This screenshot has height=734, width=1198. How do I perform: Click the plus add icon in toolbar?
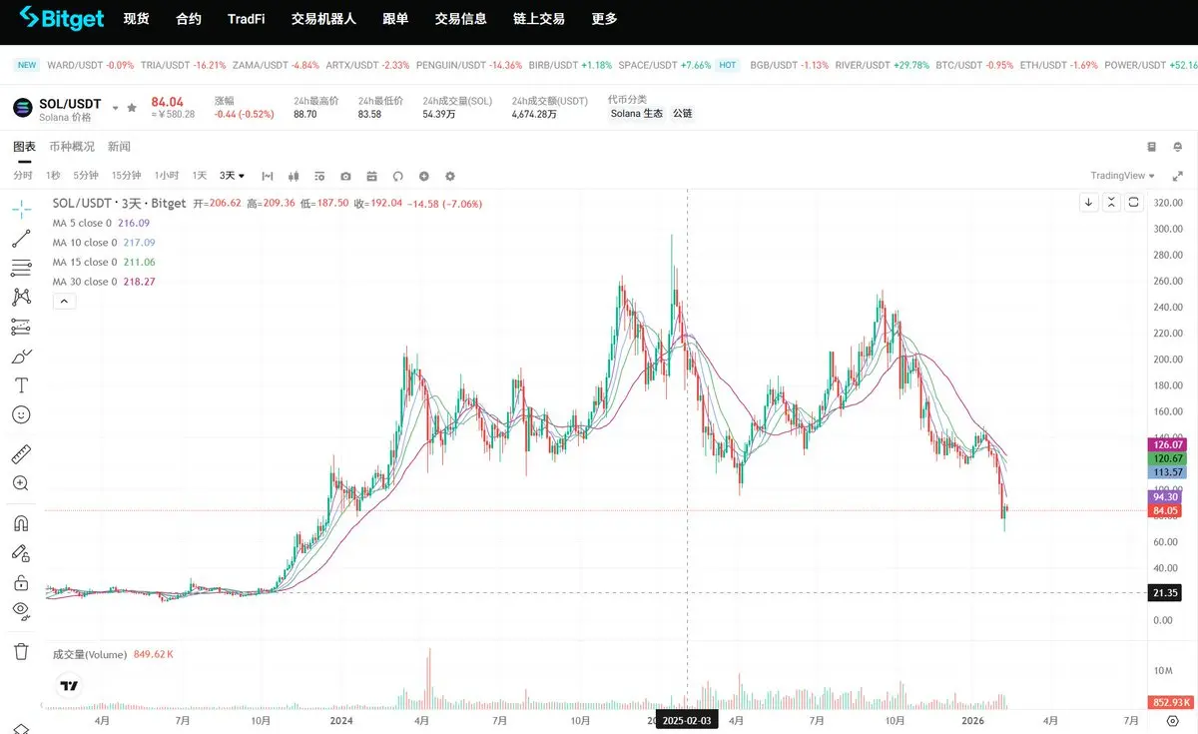[423, 176]
